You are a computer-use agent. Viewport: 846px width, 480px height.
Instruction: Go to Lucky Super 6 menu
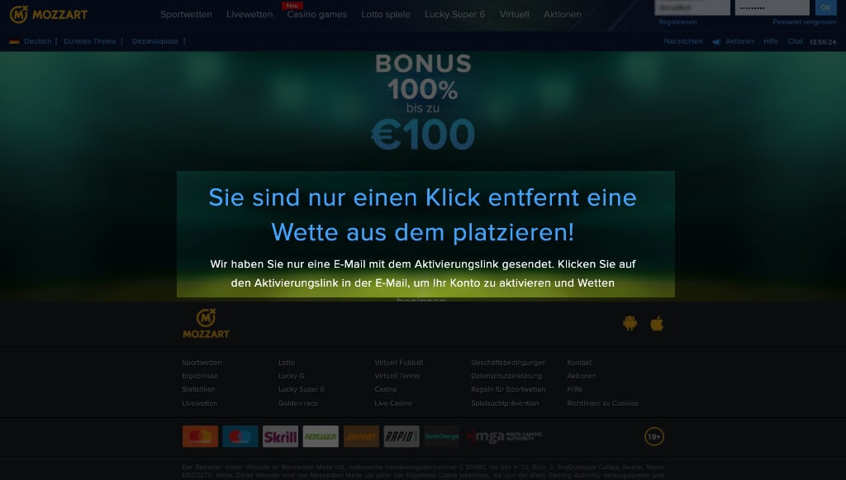pyautogui.click(x=455, y=15)
